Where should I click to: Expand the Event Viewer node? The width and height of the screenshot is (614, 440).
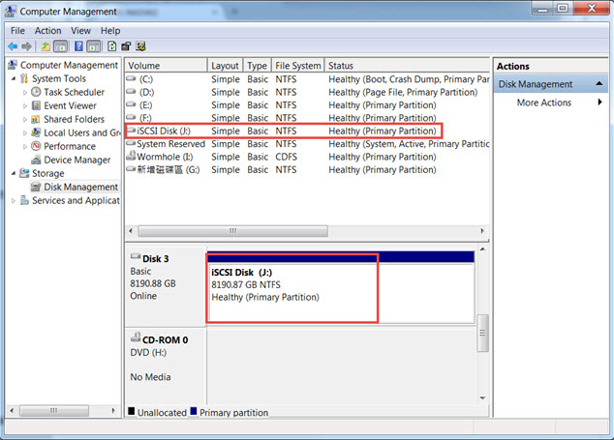[x=25, y=105]
